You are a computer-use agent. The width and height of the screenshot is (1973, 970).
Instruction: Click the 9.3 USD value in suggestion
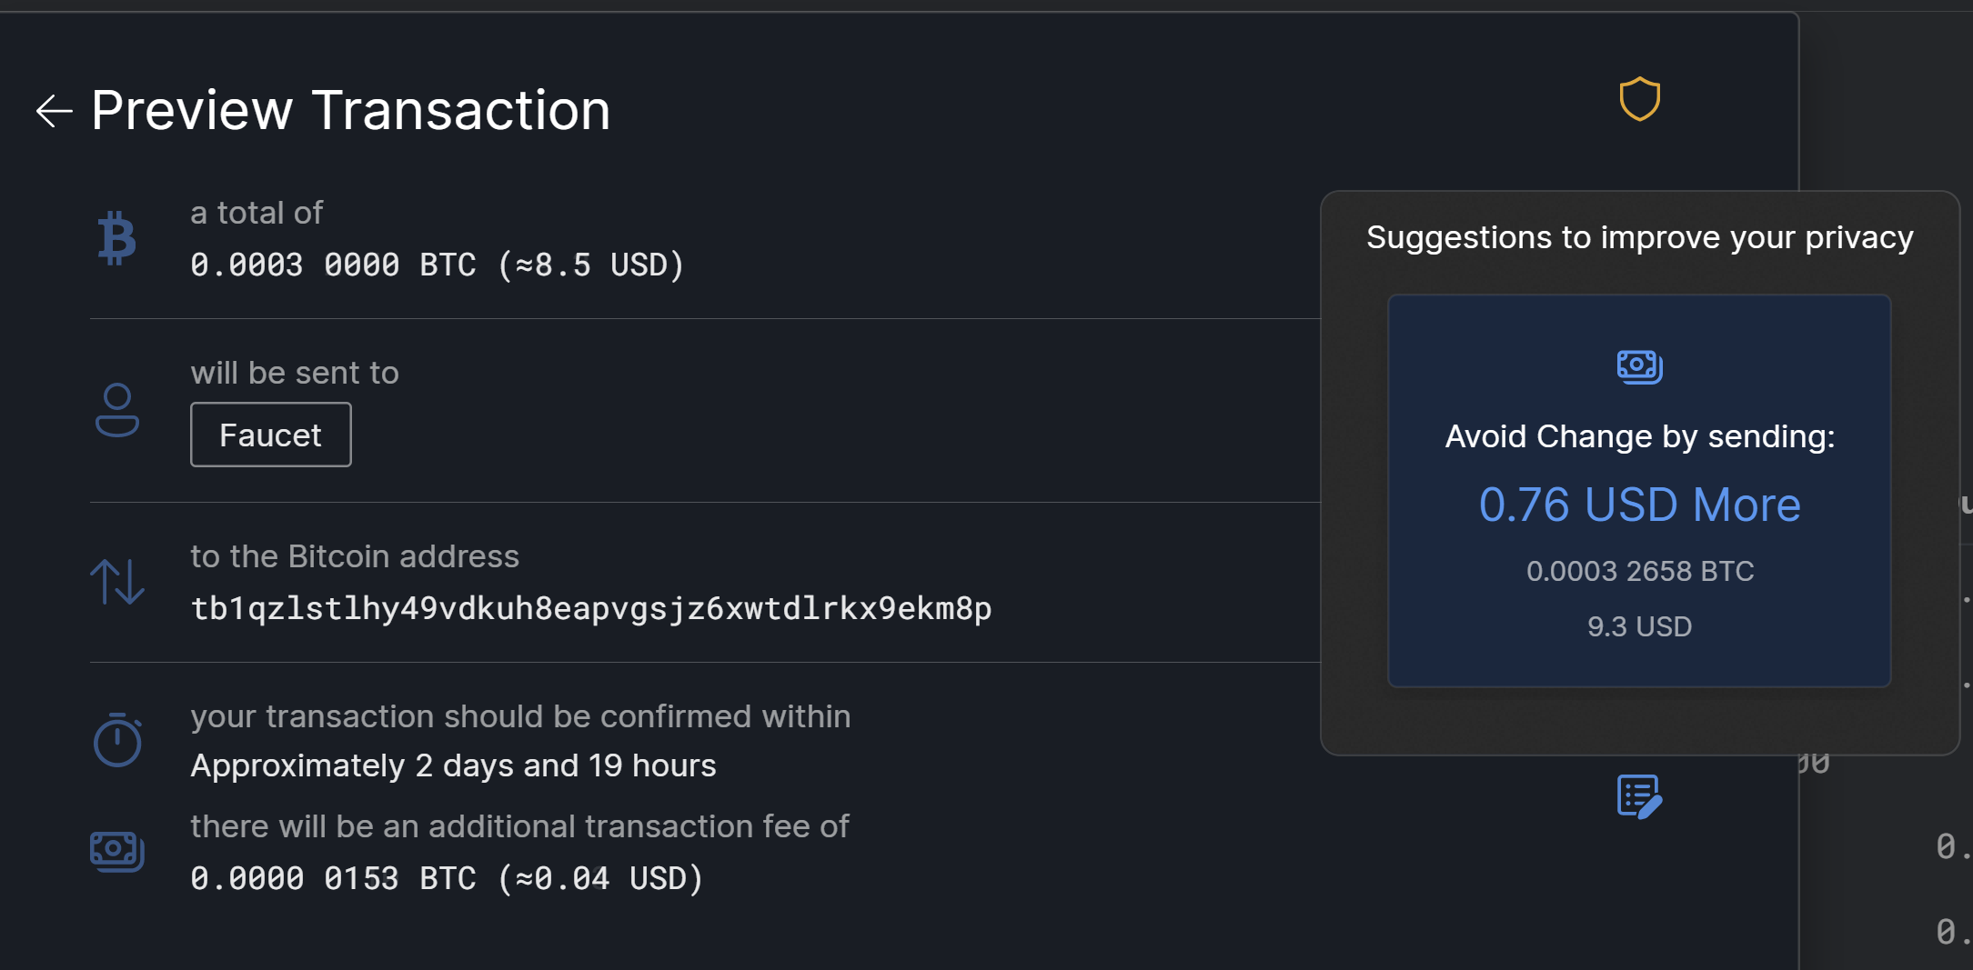[x=1638, y=626]
